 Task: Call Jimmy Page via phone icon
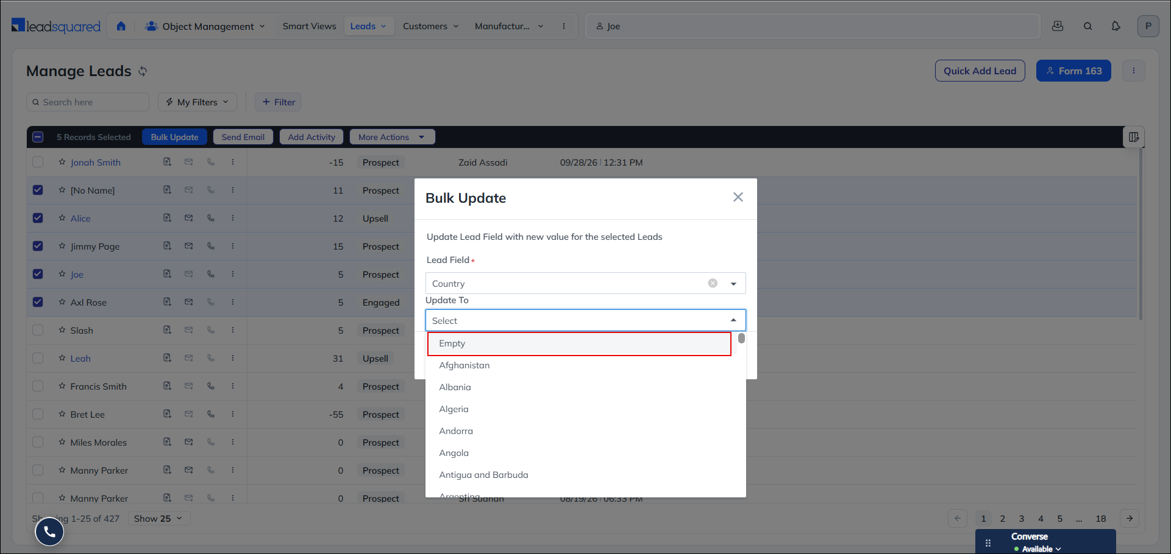[211, 246]
